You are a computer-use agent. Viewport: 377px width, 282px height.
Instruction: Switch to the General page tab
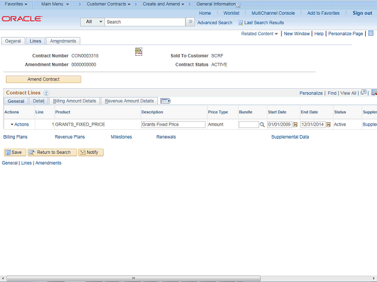coord(13,41)
